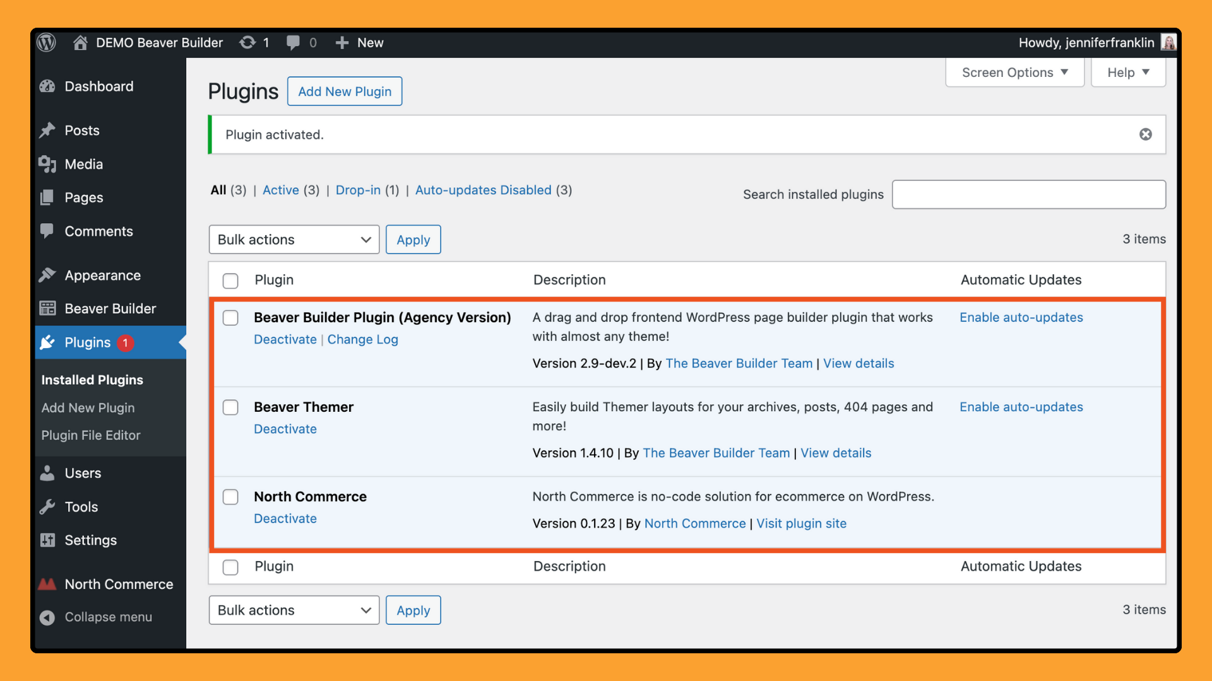This screenshot has height=681, width=1212.
Task: Open the comments bubble in admin bar
Action: [x=293, y=42]
